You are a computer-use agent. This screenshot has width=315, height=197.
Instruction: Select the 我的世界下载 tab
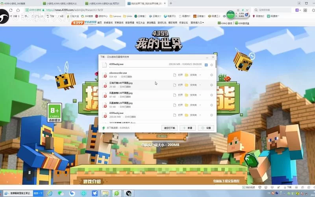(x=146, y=4)
